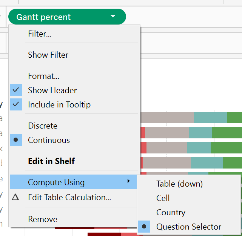Click the table calculation delta triangle icon

15,197
